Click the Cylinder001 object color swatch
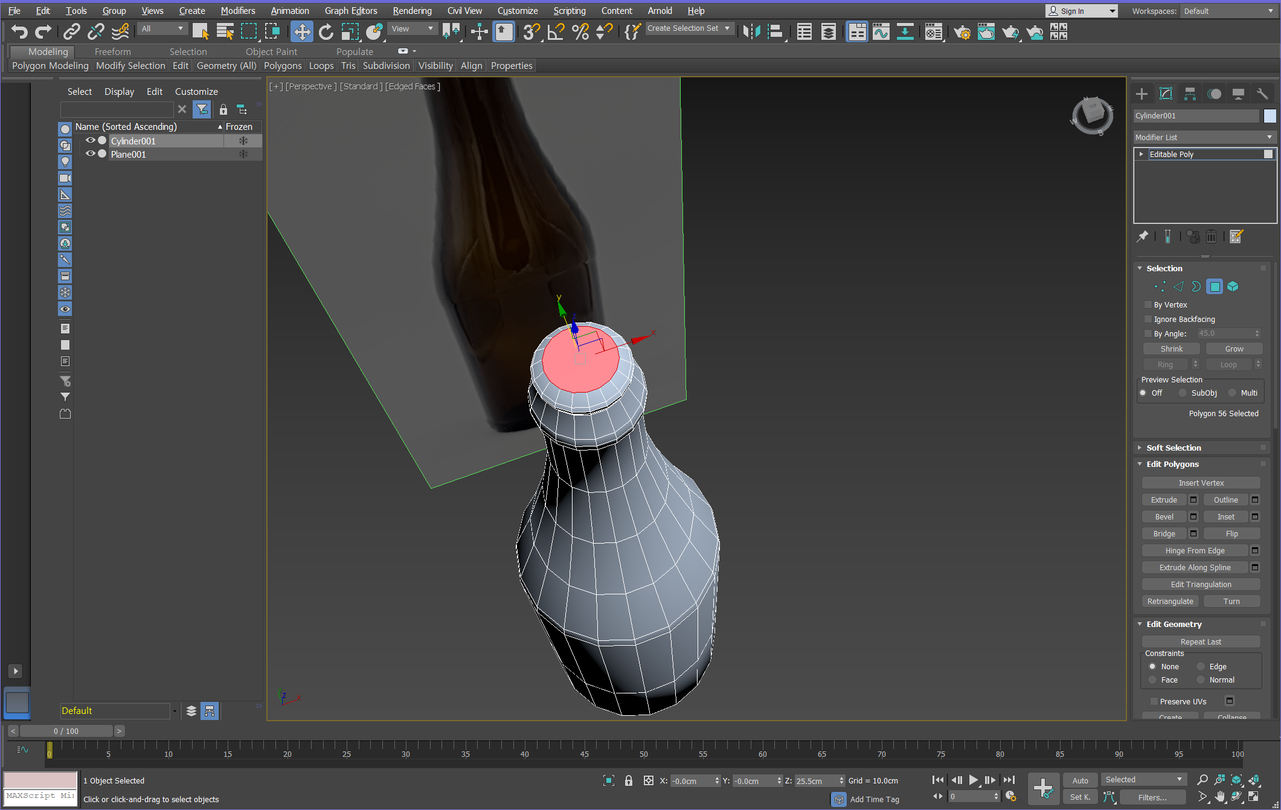Screen dimensions: 1281x810 (x=1270, y=115)
